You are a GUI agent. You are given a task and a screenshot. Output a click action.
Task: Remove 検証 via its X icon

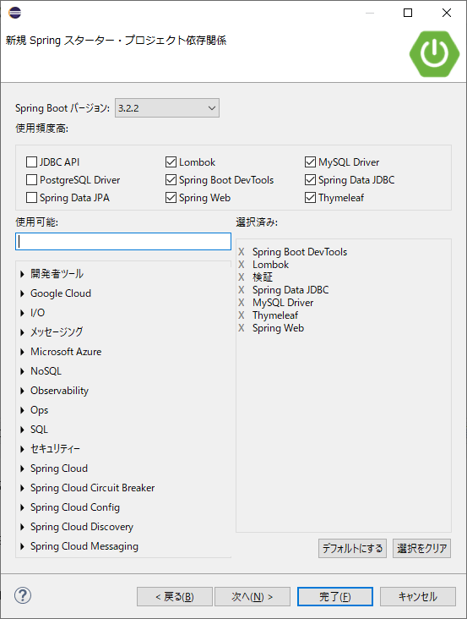(242, 277)
